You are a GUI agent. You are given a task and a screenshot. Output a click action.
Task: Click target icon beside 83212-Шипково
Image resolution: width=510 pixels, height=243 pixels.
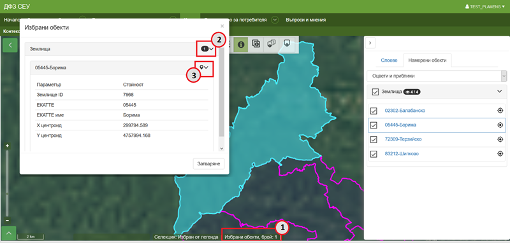tap(500, 153)
